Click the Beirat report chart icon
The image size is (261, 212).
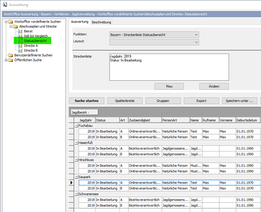(x=20, y=31)
